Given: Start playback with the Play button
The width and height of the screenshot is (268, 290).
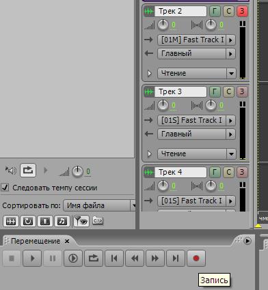Looking at the screenshot, I should point(32,259).
